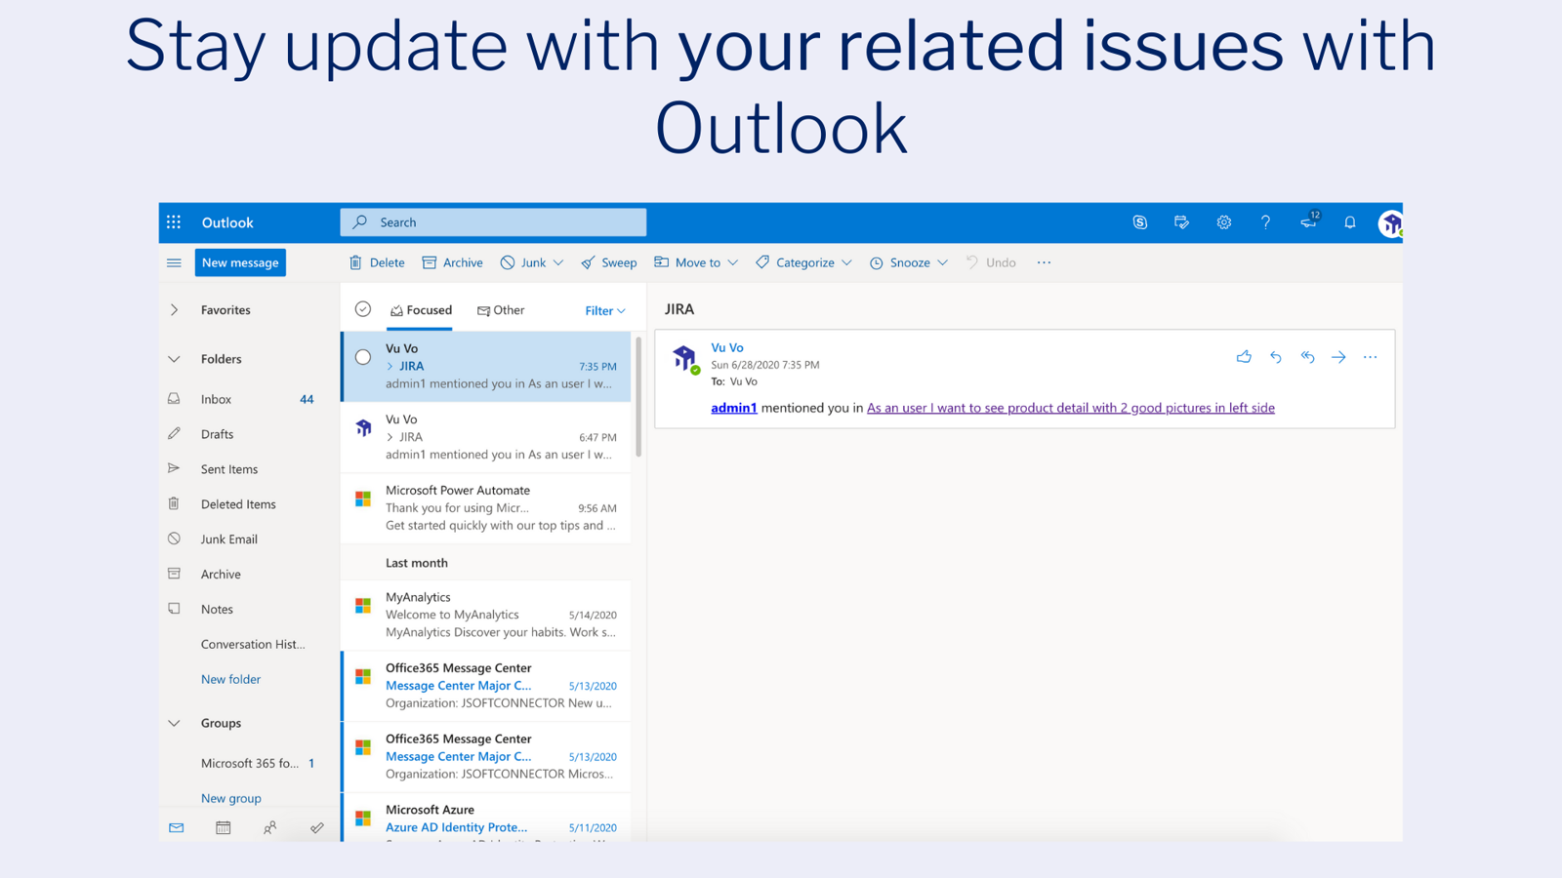
Task: Open more actions on the JIRA message
Action: point(1371,357)
